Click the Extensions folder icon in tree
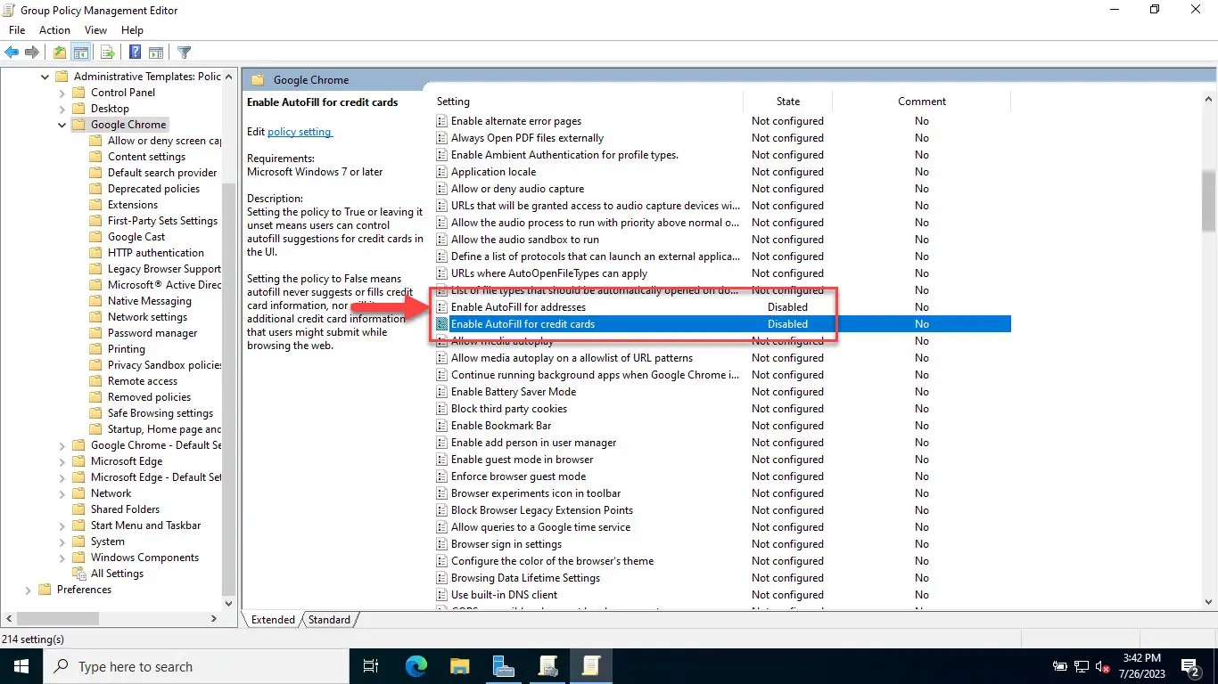The height and width of the screenshot is (684, 1218). 96,205
